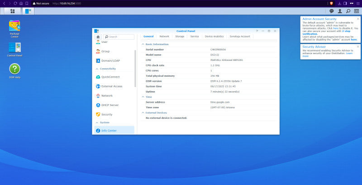
Task: Select Info Center in sidebar
Action: [x=114, y=130]
